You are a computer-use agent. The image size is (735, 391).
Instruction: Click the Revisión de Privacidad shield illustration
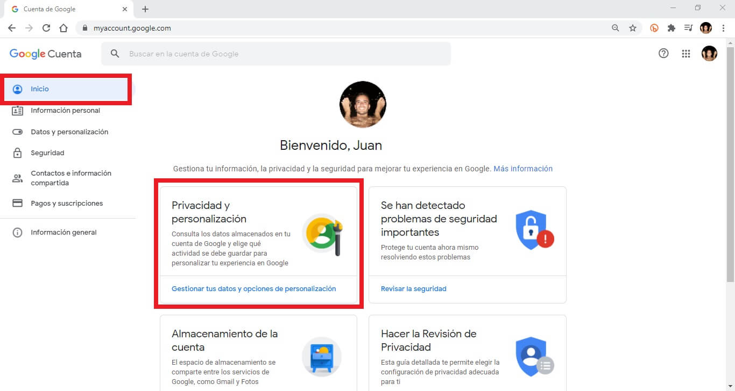click(x=534, y=357)
